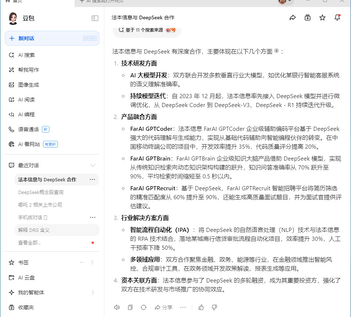The height and width of the screenshot is (317, 351).
Task: Click the AI 云盘 folder icon
Action: pyautogui.click(x=12, y=278)
